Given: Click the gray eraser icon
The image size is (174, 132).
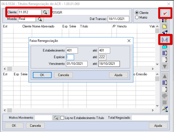Looking at the screenshot, I should point(165,96).
